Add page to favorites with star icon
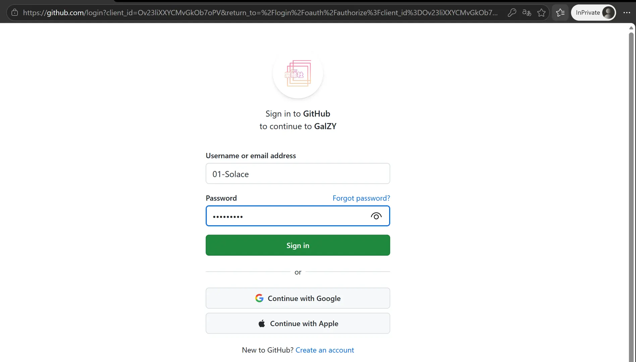 [541, 12]
